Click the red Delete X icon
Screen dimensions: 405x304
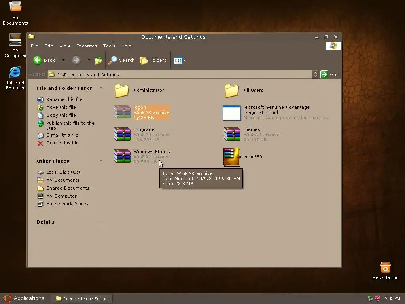40,143
